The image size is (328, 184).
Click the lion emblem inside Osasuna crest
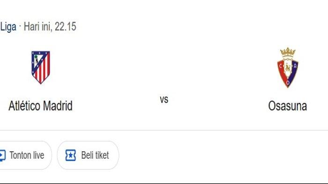coord(288,68)
